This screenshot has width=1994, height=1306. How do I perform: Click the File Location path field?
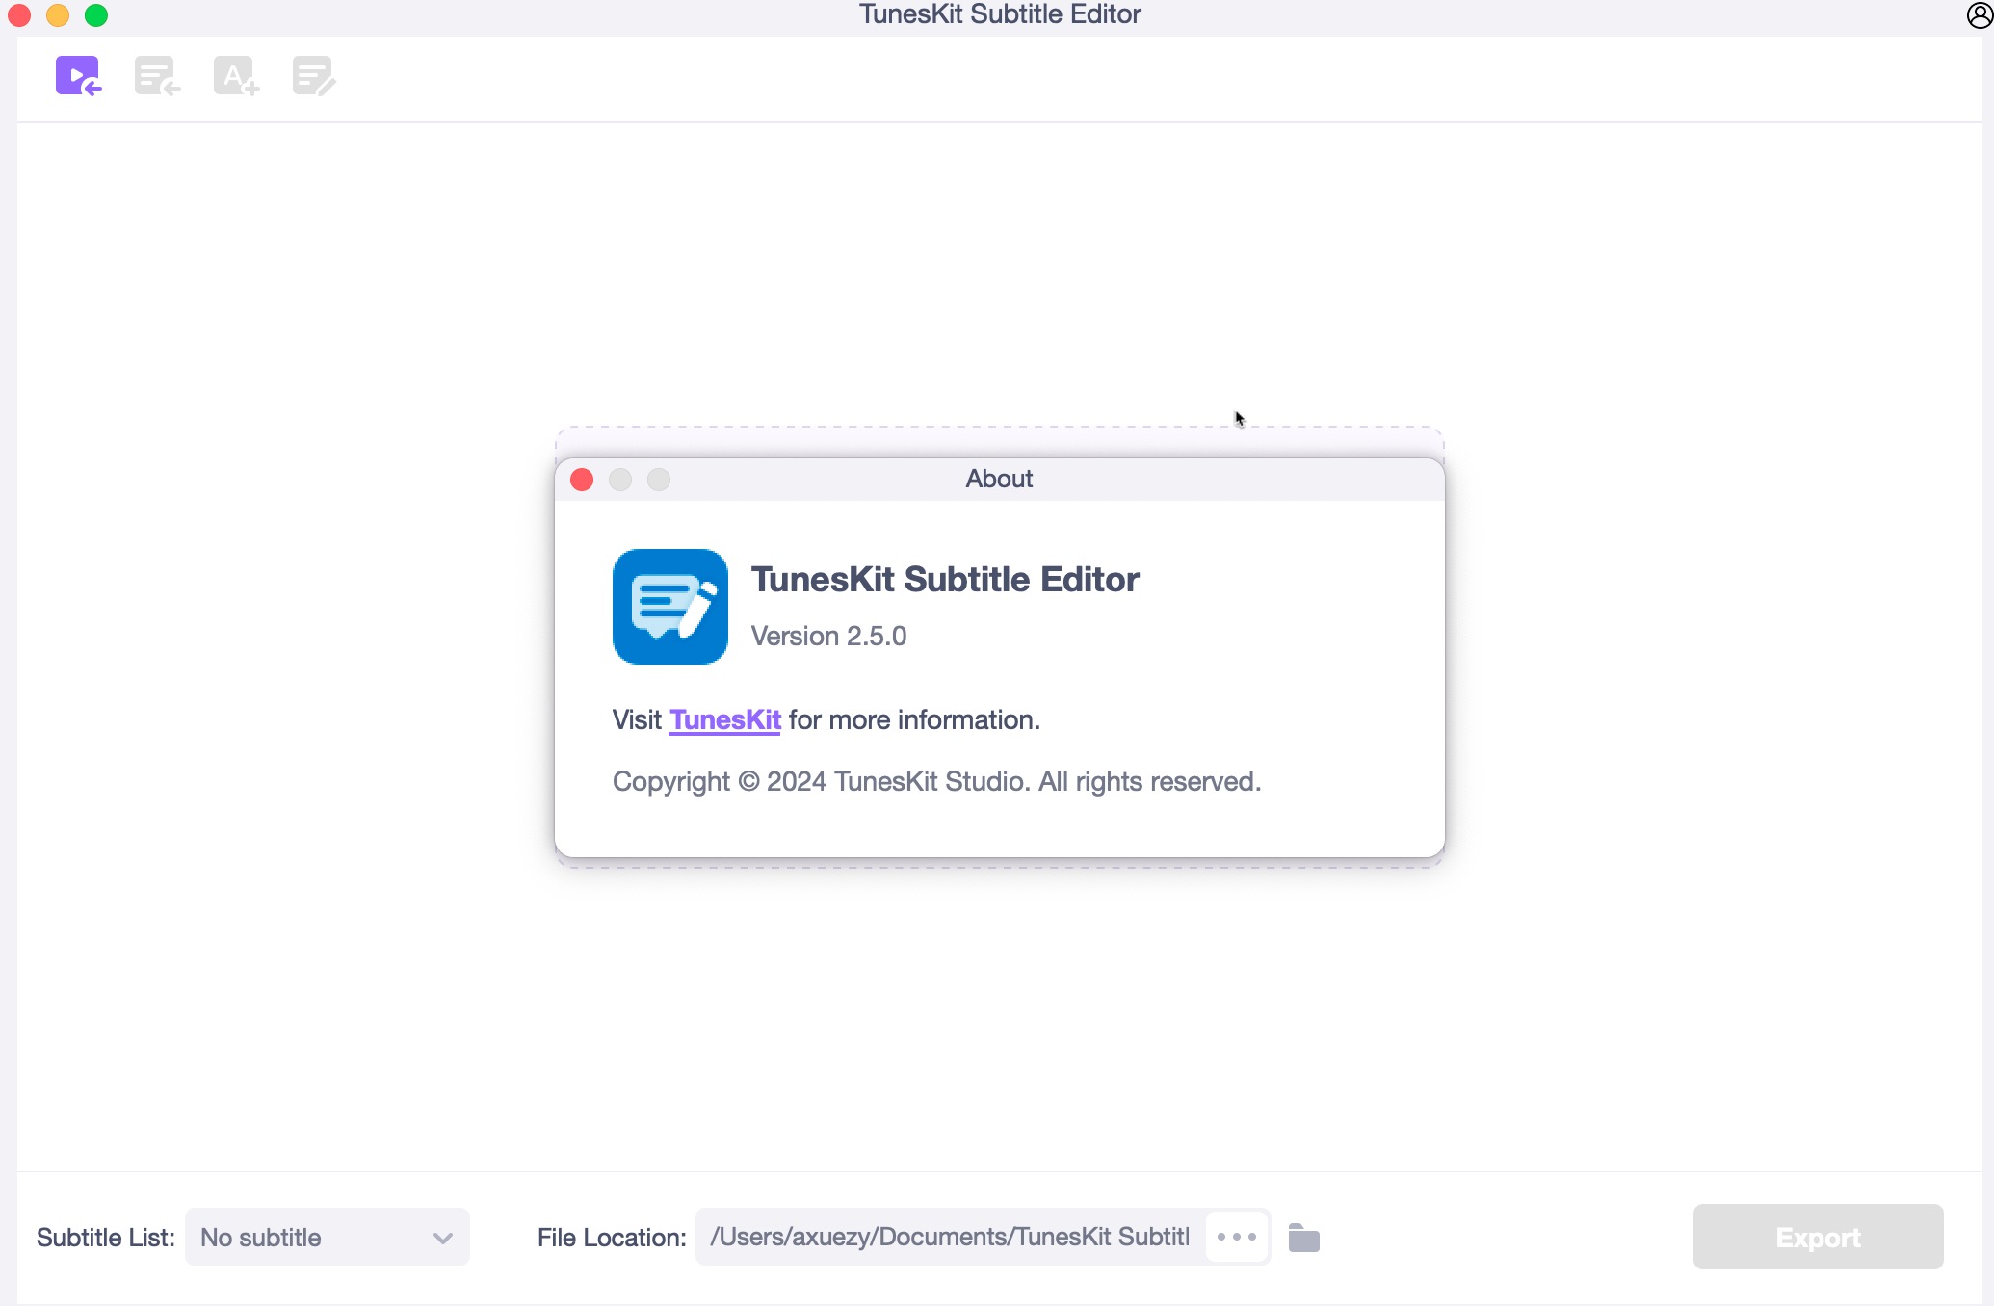point(950,1237)
